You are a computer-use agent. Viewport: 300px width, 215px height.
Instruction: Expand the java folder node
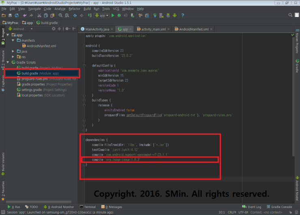13,51
